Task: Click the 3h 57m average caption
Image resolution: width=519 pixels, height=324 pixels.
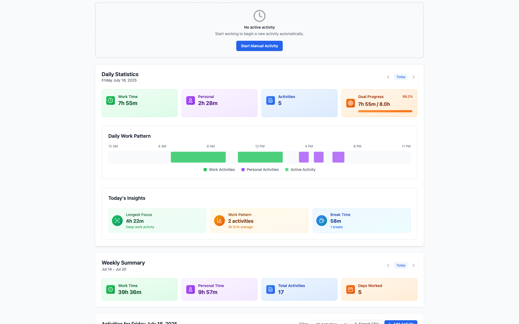Action: [240, 227]
